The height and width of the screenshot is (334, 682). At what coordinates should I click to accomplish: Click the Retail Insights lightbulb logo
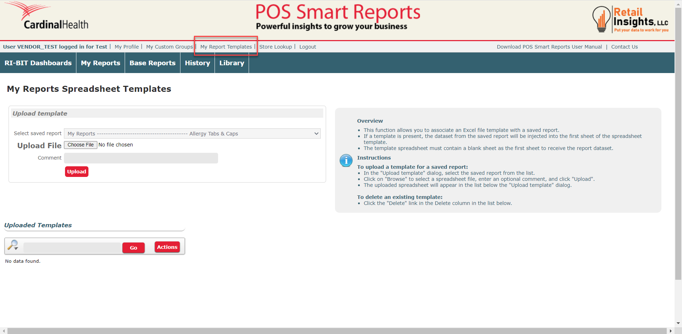601,20
